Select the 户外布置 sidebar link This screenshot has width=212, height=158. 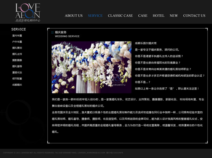coord(17,42)
